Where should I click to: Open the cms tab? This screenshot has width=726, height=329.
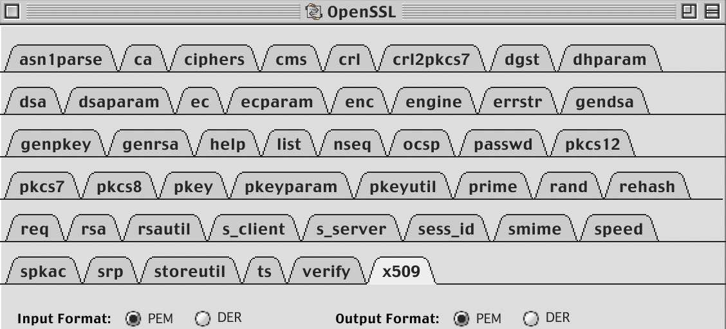[291, 58]
